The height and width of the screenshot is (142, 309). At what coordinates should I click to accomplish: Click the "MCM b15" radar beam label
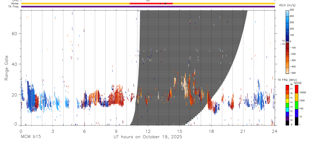(x=30, y=137)
